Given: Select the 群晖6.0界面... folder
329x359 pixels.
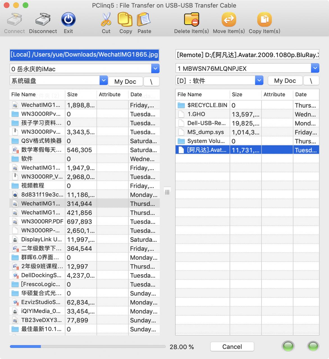Looking at the screenshot, I should 84,257.
